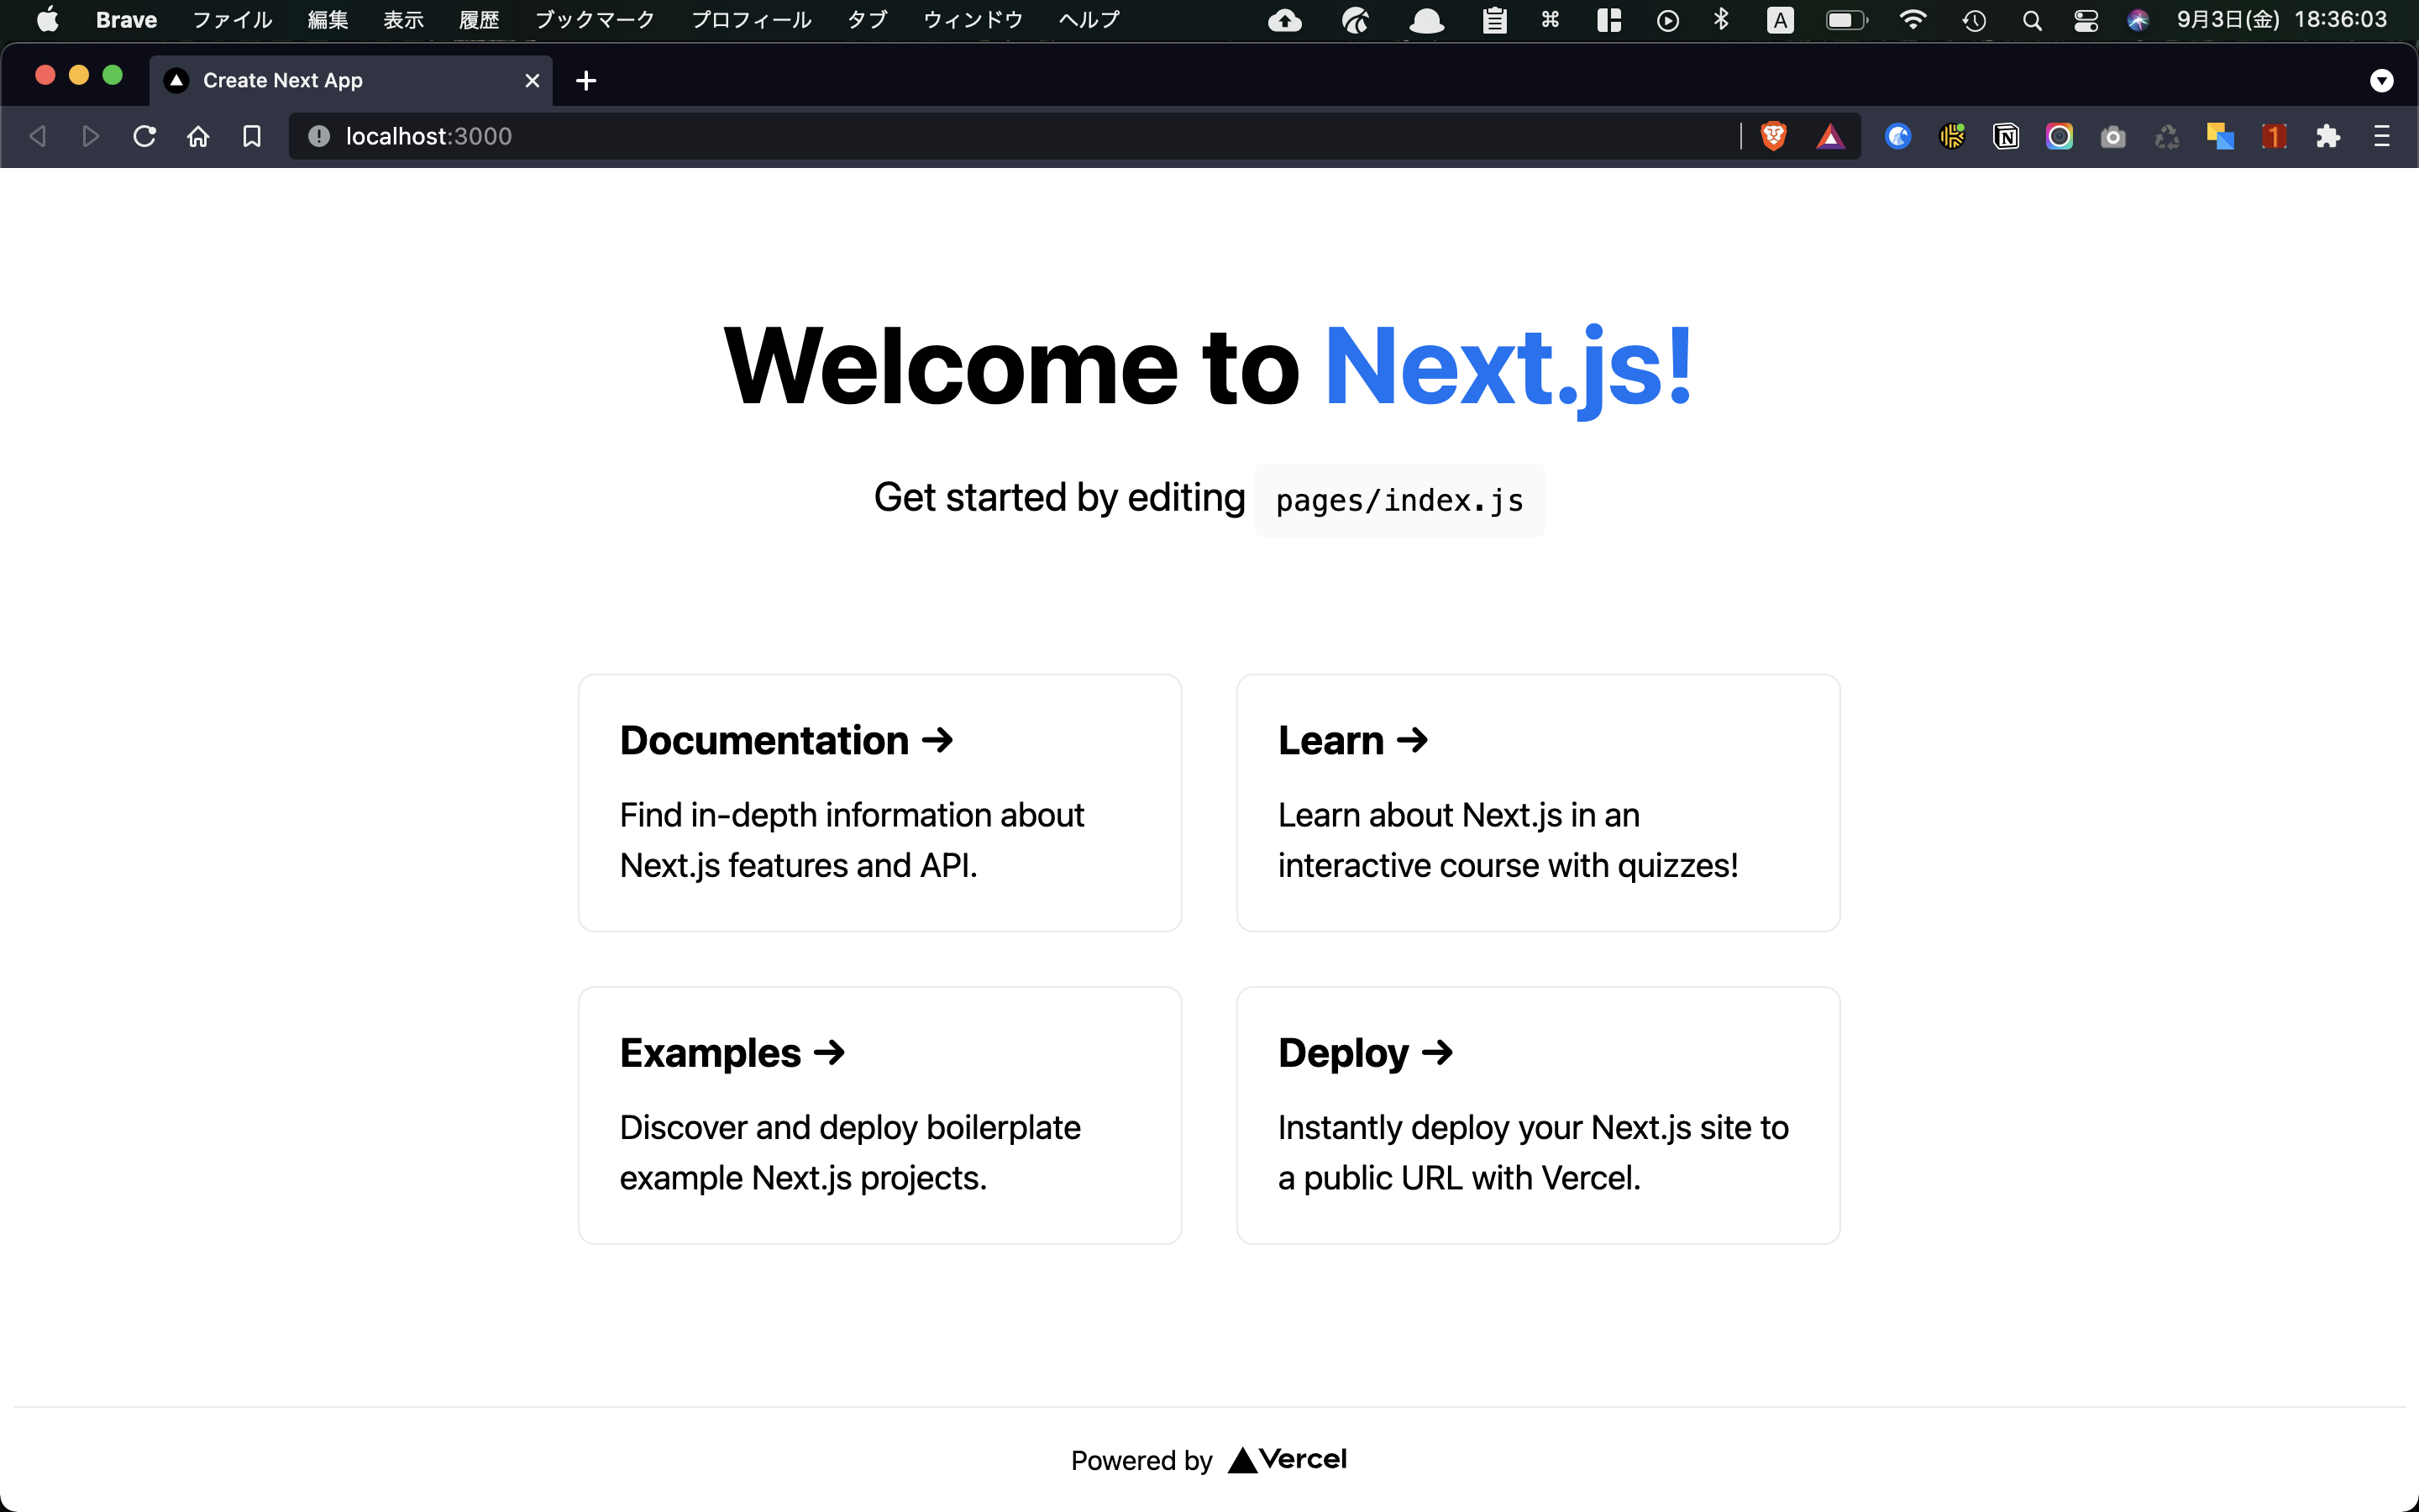Open Spotlight search magnifier
The height and width of the screenshot is (1512, 2419).
2031,20
